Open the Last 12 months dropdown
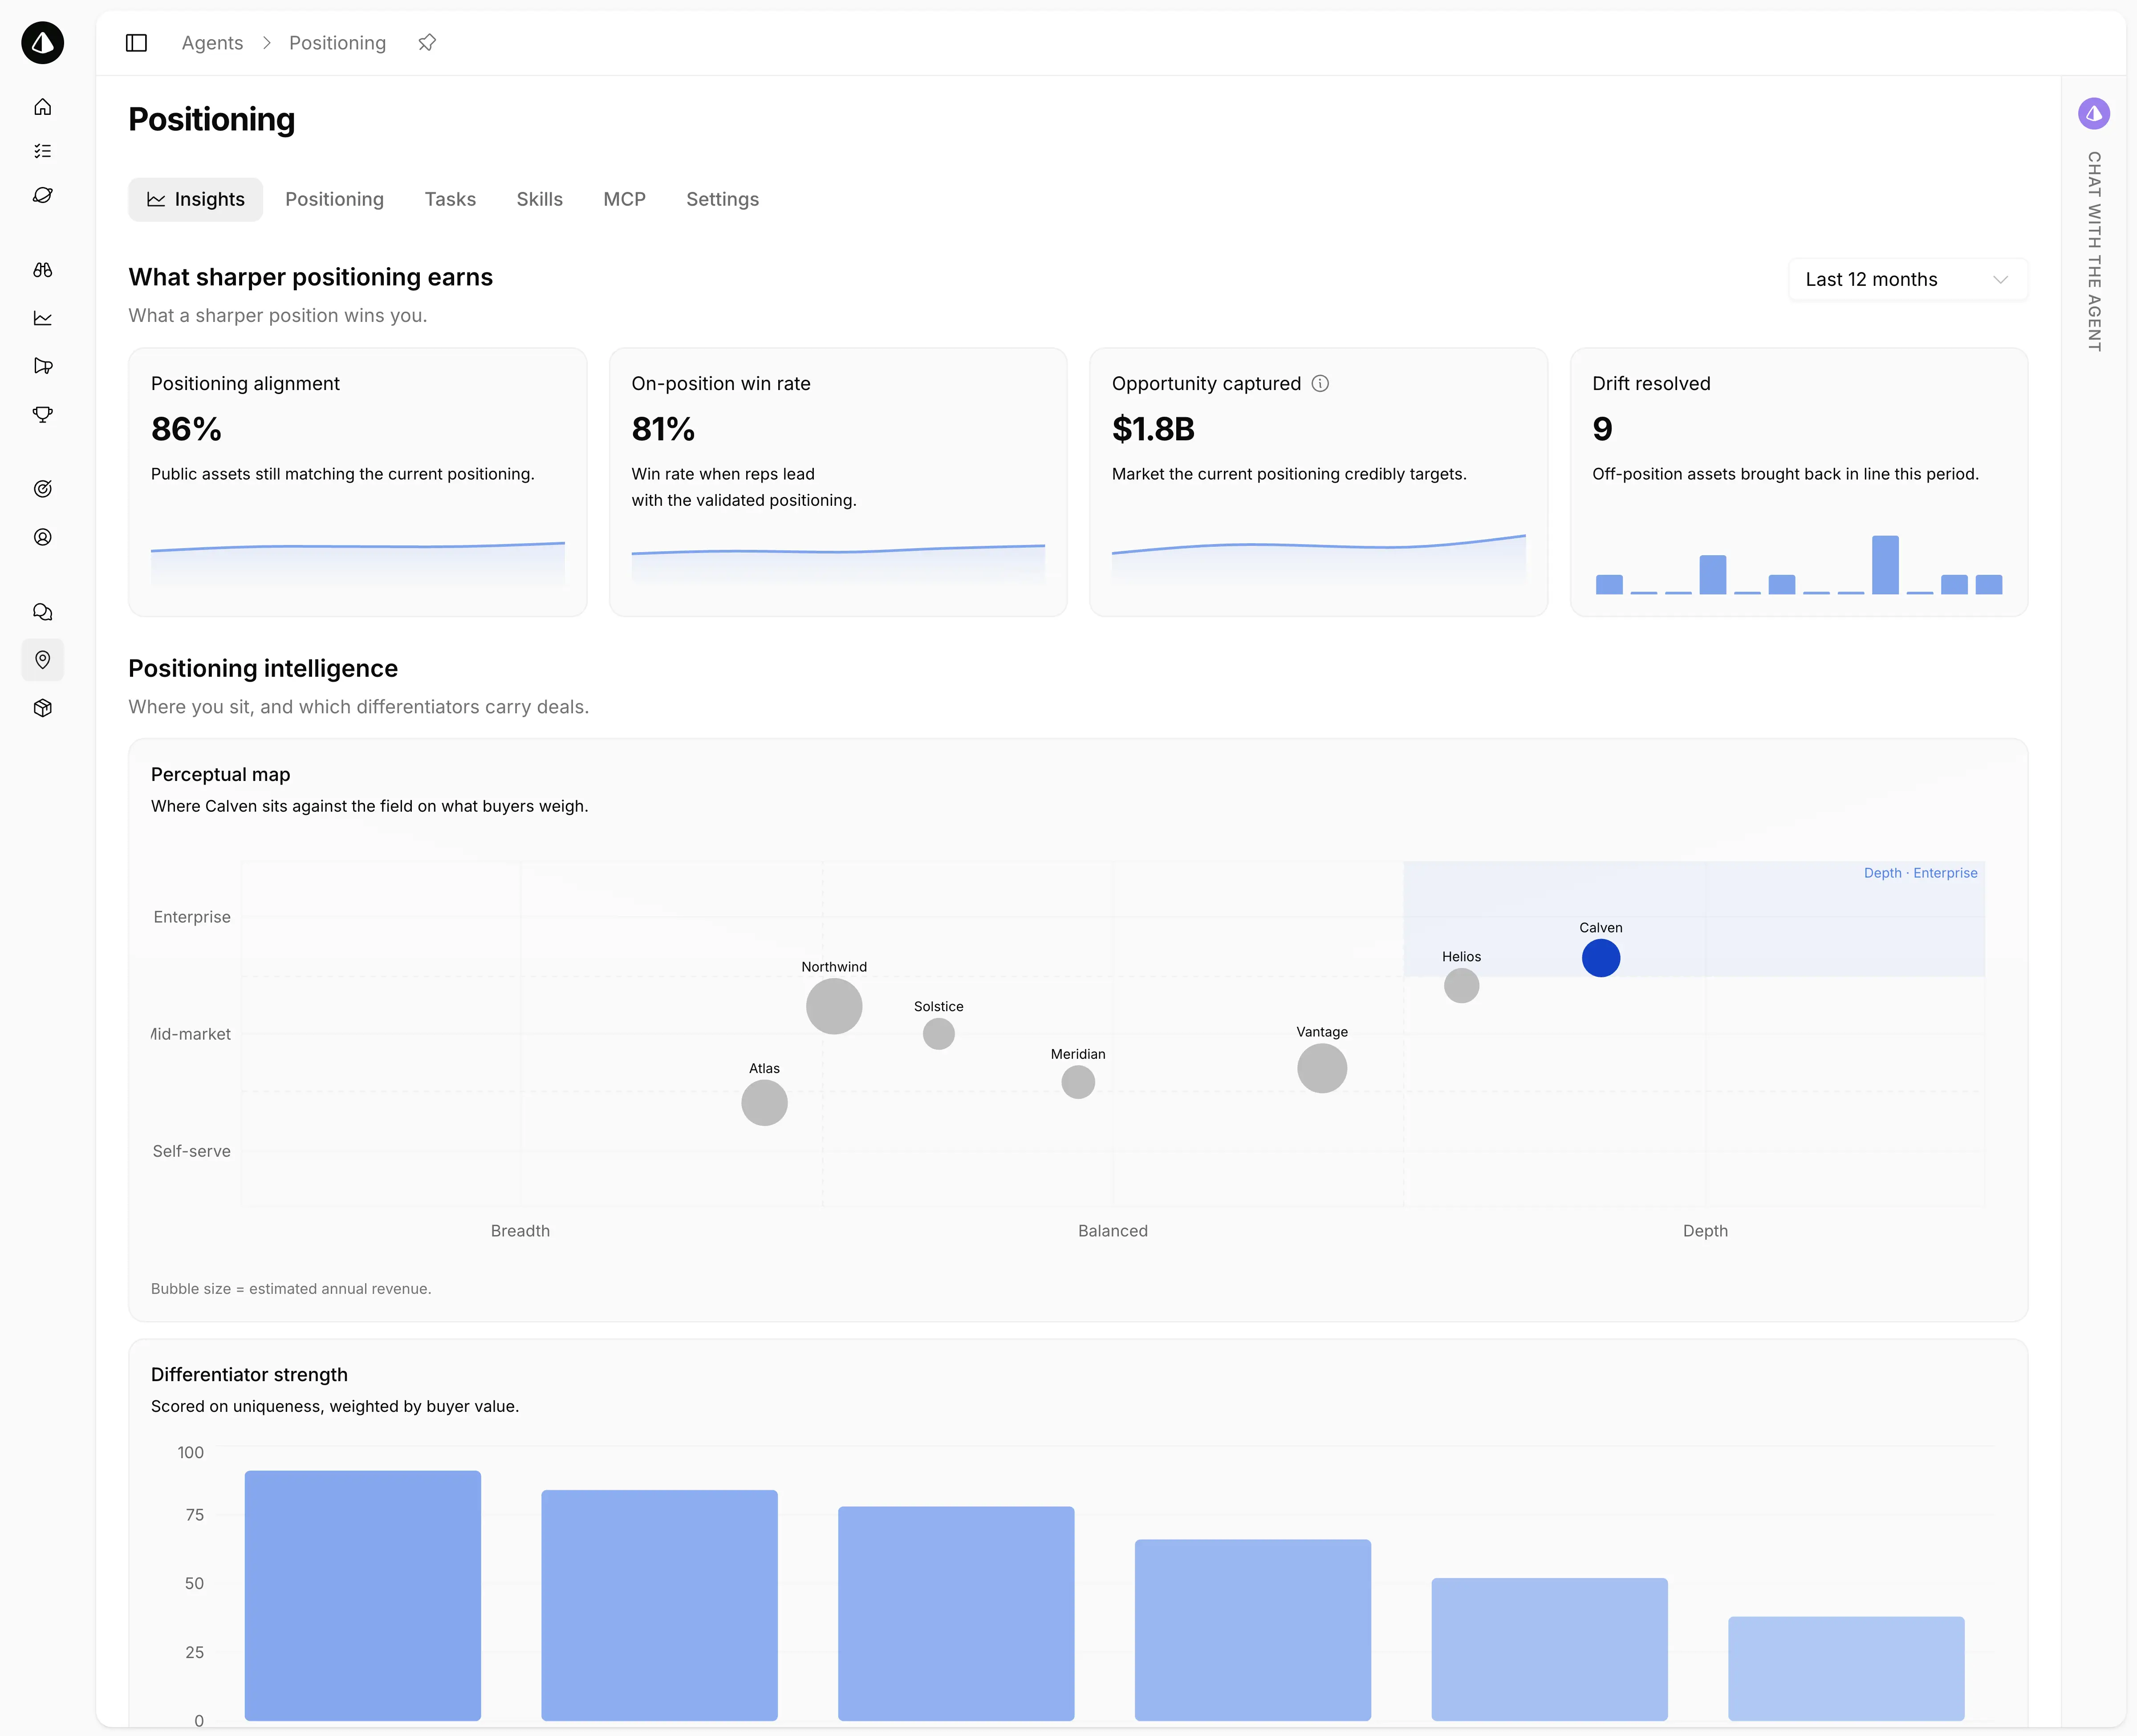This screenshot has height=1736, width=2137. tap(1908, 280)
